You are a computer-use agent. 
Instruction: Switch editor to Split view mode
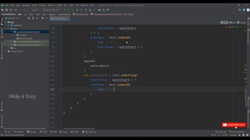coord(233,23)
